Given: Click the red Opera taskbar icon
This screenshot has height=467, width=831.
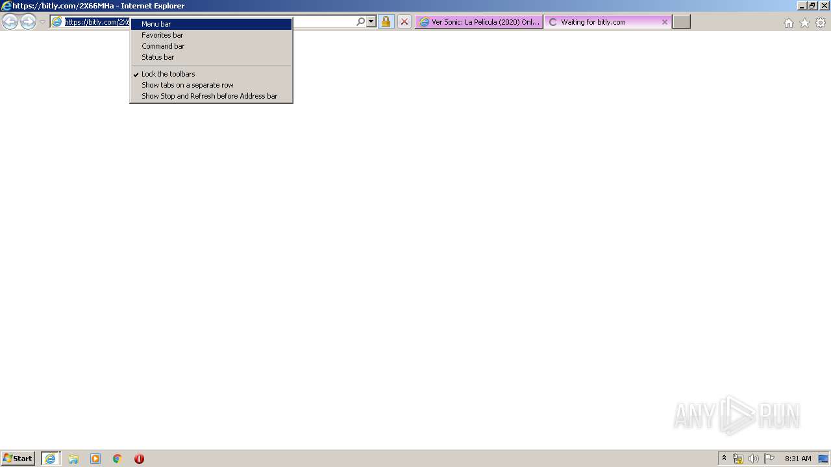Looking at the screenshot, I should 139,459.
